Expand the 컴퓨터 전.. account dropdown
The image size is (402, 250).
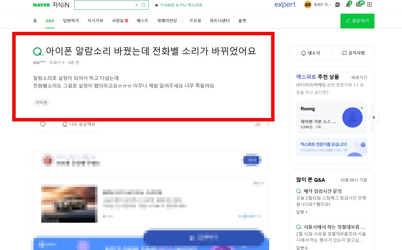(x=323, y=5)
